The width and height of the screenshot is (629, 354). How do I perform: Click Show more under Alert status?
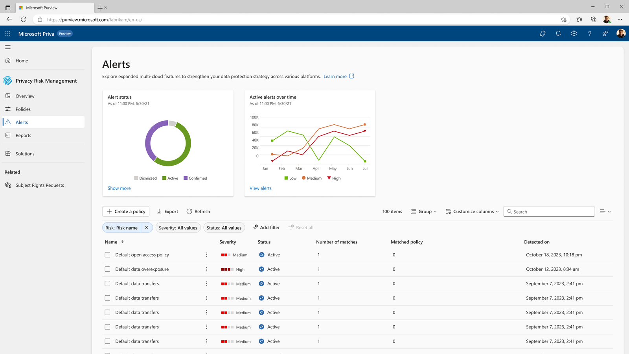tap(119, 188)
